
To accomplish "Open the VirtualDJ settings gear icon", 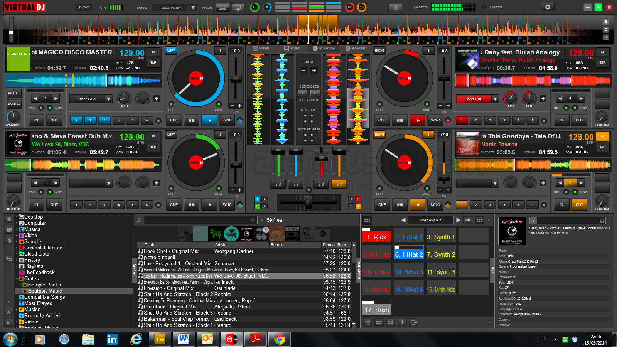I will click(x=548, y=7).
